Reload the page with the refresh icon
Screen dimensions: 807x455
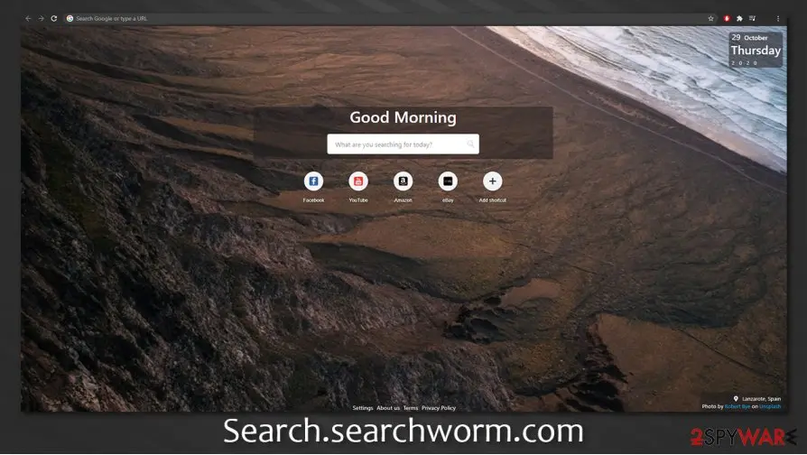click(x=54, y=19)
